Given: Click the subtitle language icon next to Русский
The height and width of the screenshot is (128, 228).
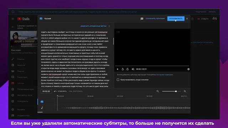Looking at the screenshot, I should [41, 18].
